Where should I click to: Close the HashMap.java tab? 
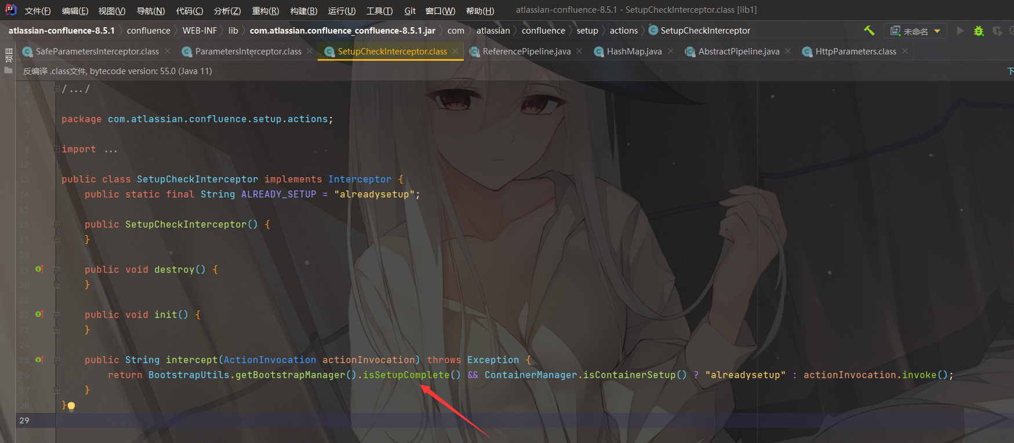[x=671, y=51]
